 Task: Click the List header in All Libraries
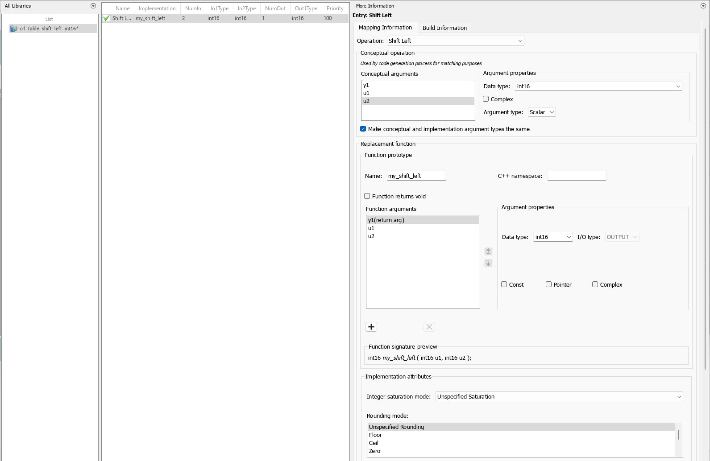point(49,19)
